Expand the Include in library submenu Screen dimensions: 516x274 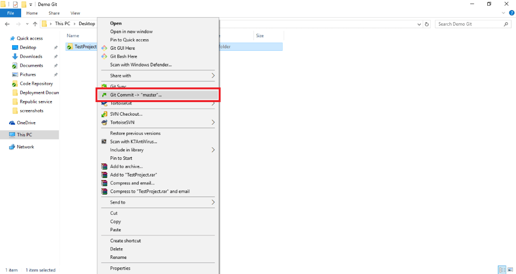pos(213,150)
